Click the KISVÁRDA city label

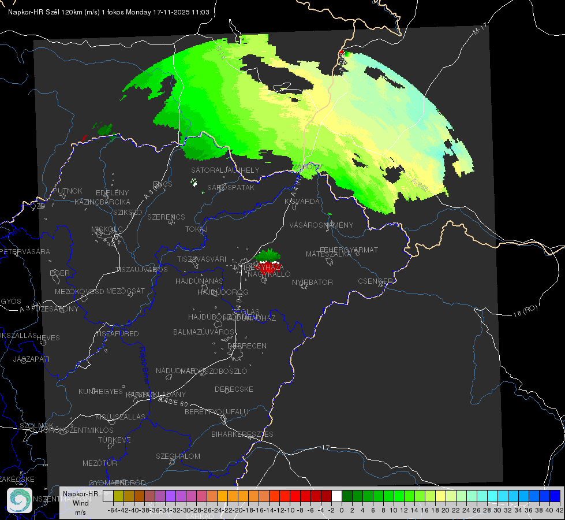point(302,202)
